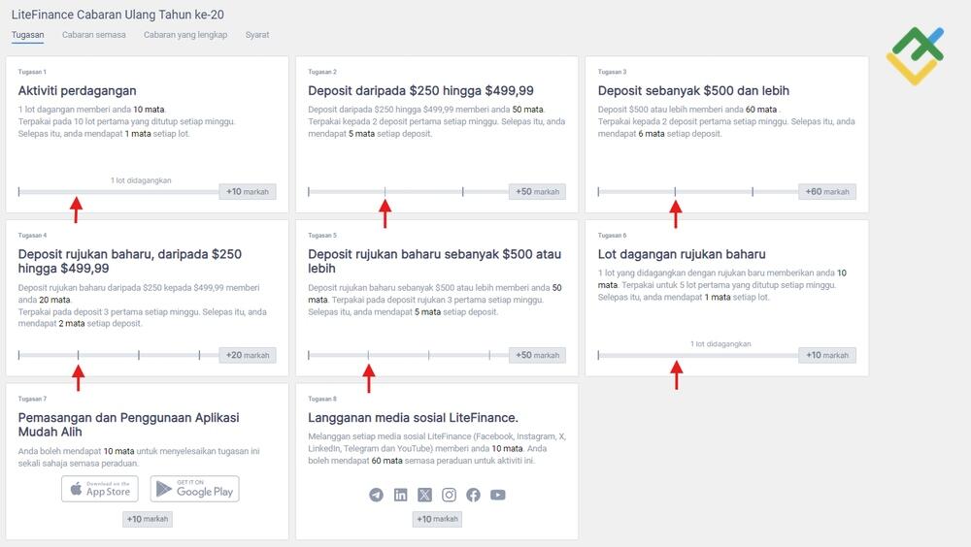This screenshot has width=971, height=547.
Task: Click the Tugasan 1 label
Action: pos(32,72)
